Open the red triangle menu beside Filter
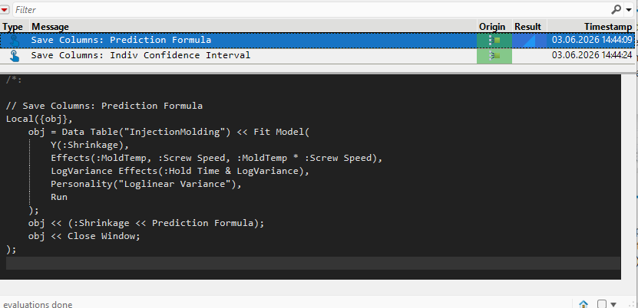 (5, 10)
